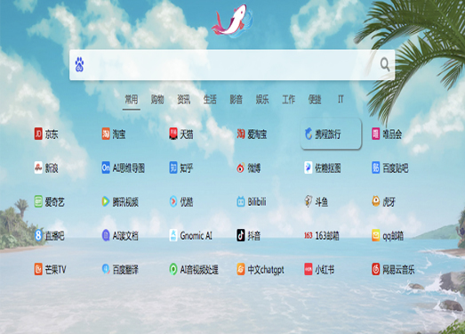Open the 网易云音乐 red icon
The image size is (465, 334).
(x=376, y=269)
